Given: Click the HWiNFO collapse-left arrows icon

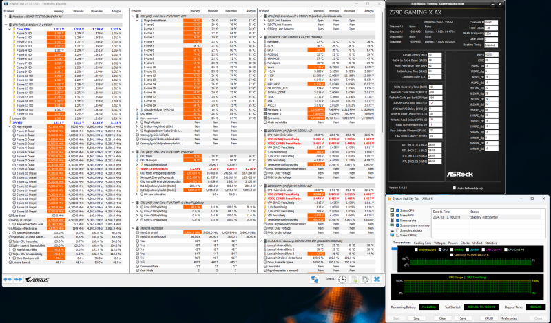Looking at the screenshot, I should 8,280.
